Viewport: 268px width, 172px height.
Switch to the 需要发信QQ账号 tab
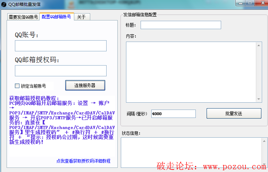click(x=23, y=17)
